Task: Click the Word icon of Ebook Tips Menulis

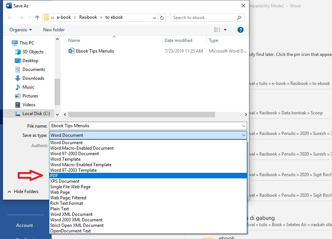Action: click(71, 51)
